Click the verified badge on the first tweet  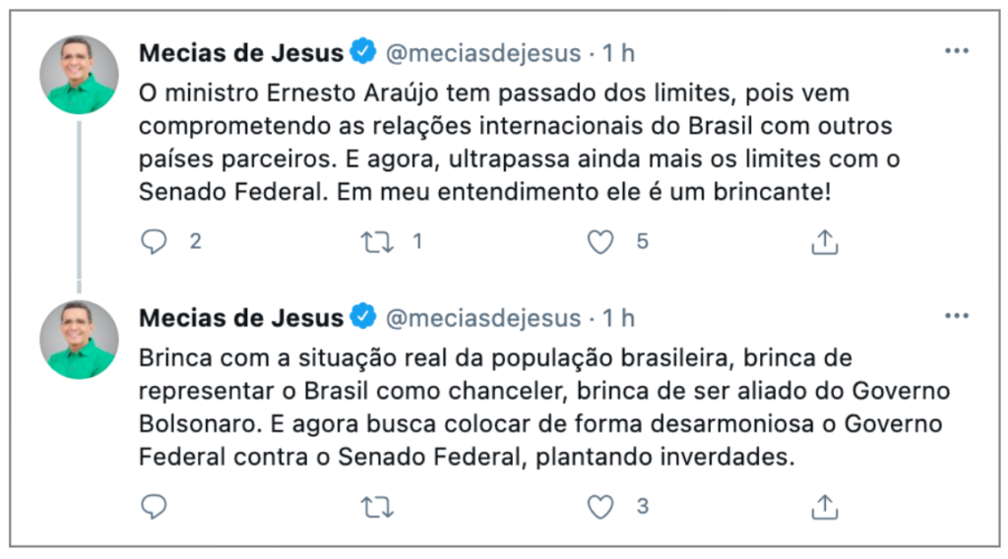[x=364, y=51]
